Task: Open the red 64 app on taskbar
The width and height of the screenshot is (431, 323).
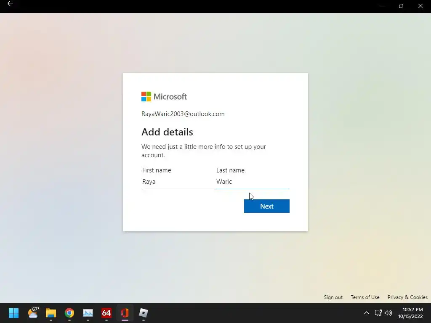Action: point(106,313)
